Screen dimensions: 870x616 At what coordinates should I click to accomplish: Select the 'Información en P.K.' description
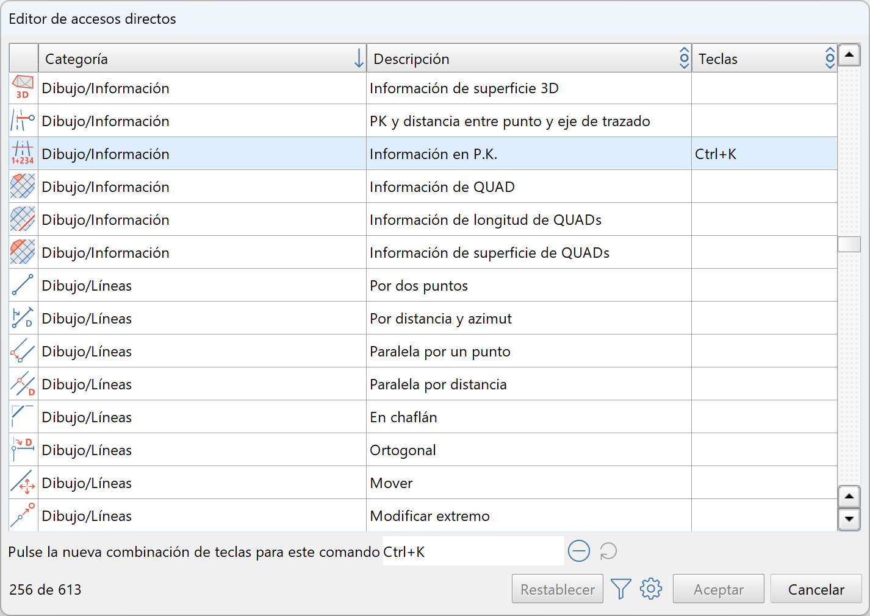click(x=434, y=154)
